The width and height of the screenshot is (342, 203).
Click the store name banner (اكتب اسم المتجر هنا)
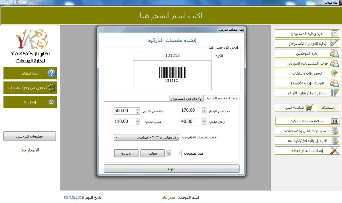pyautogui.click(x=171, y=15)
